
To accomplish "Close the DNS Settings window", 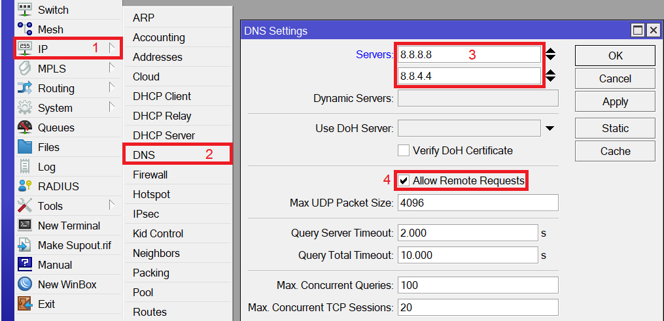I will (654, 30).
